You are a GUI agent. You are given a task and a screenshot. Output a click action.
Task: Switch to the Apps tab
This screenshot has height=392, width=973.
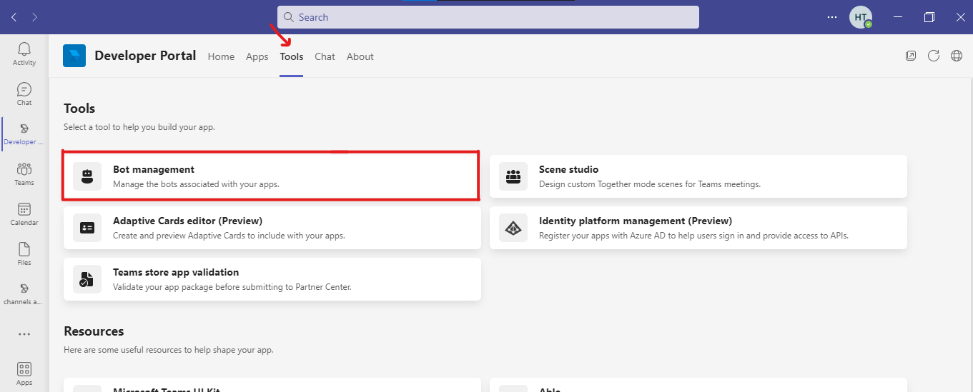(257, 56)
